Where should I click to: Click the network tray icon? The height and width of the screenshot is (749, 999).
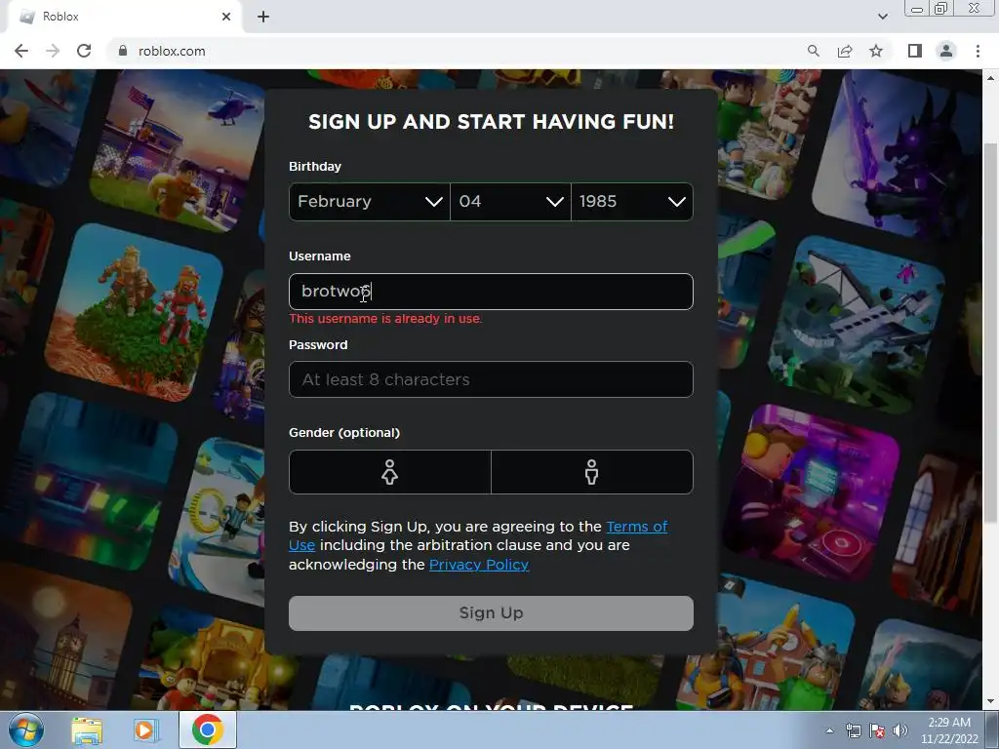[x=853, y=730]
